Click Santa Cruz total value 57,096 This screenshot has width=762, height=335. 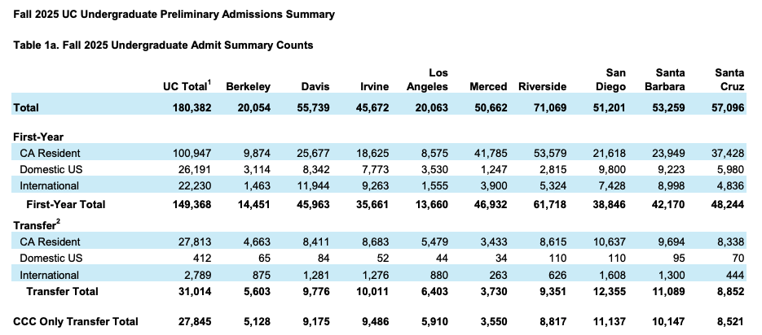(x=727, y=107)
